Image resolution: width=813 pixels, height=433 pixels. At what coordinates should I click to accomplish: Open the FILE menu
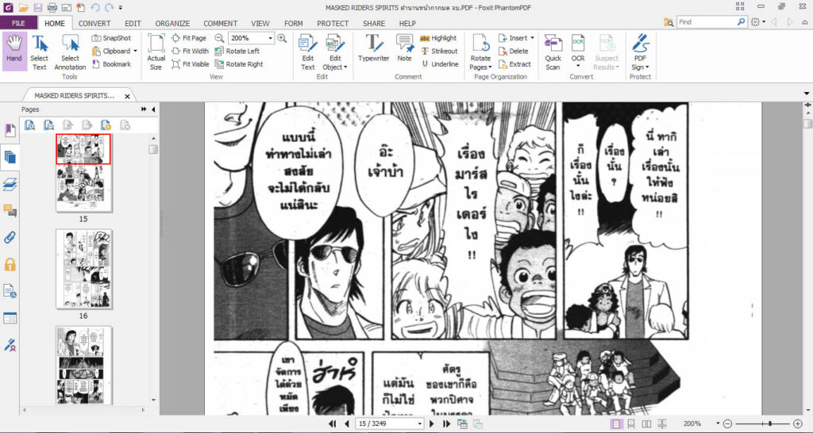click(x=19, y=23)
